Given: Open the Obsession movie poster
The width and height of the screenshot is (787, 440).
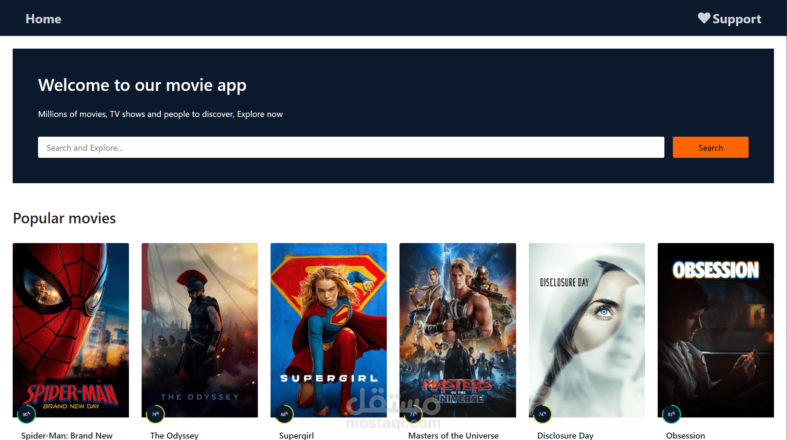Looking at the screenshot, I should click(715, 330).
